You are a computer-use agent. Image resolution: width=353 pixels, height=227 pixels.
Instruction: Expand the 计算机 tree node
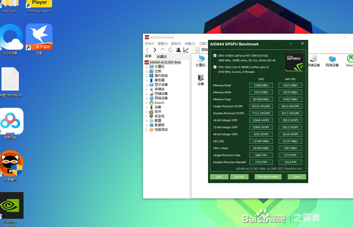point(147,67)
